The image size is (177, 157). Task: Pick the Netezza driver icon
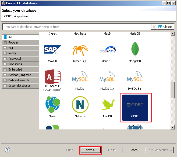pyautogui.click(x=80, y=105)
